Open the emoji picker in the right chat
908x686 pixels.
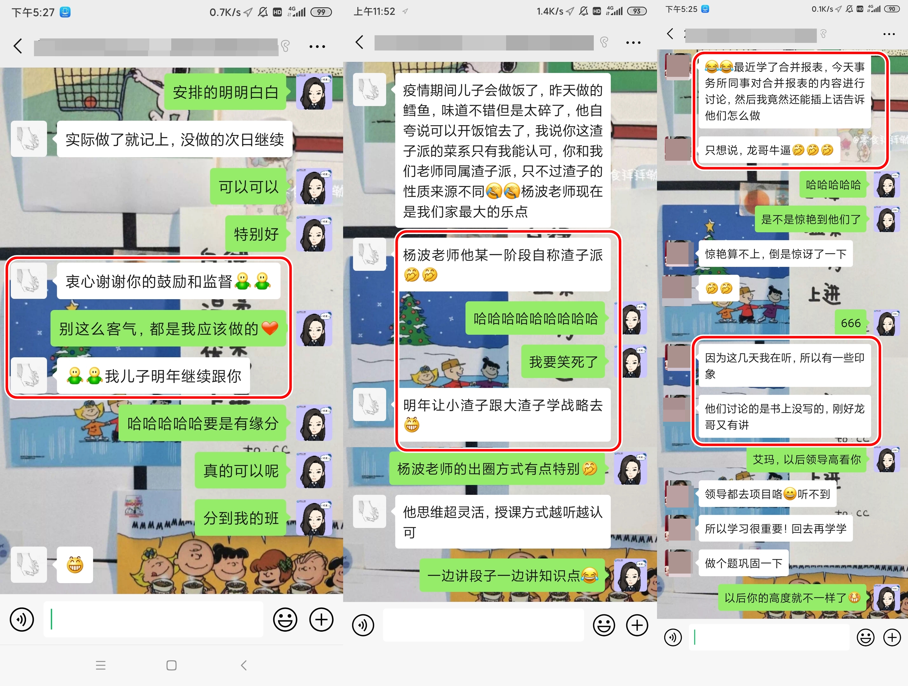[865, 637]
